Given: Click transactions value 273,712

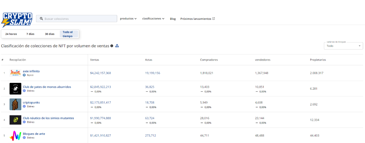Looking at the screenshot, I should (150, 135).
